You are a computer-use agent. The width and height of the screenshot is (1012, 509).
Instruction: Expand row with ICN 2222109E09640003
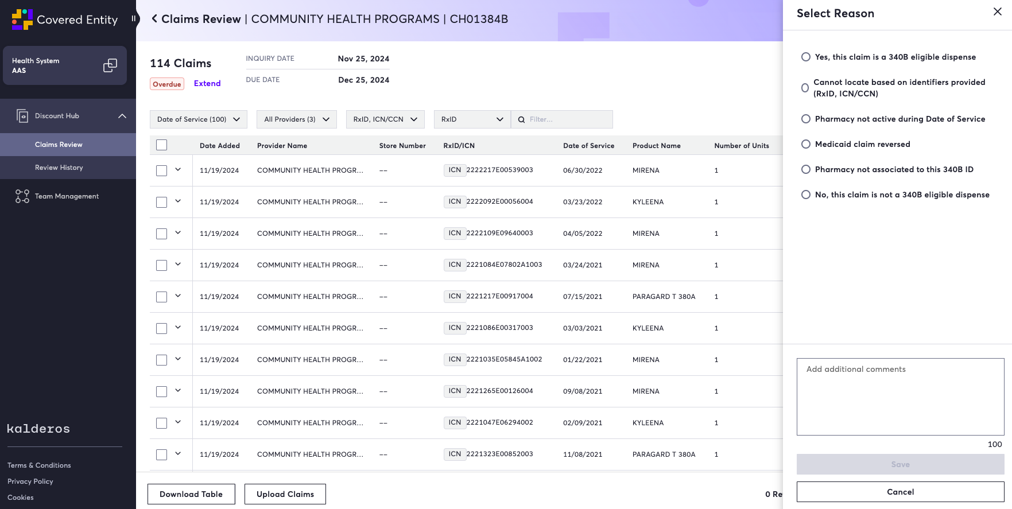pyautogui.click(x=178, y=232)
